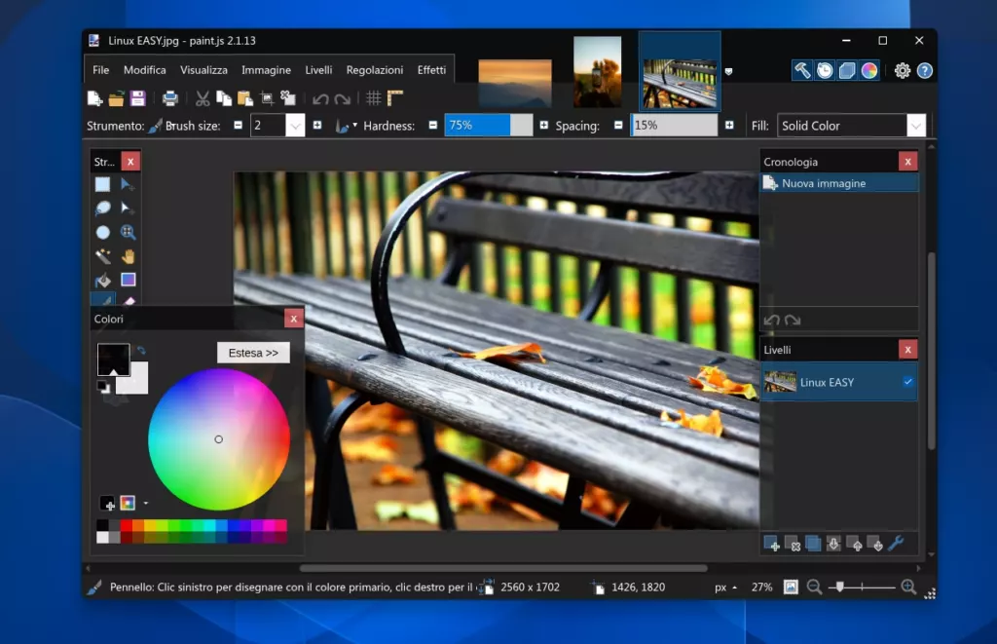Open the Visualizza menu
This screenshot has width=997, height=644.
tap(203, 70)
